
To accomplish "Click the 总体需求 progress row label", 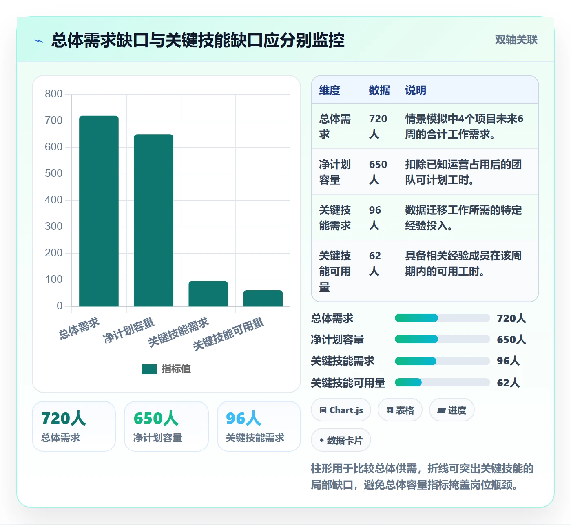I will click(x=332, y=318).
